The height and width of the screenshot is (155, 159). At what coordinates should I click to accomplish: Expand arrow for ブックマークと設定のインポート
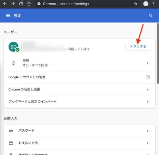(148, 102)
